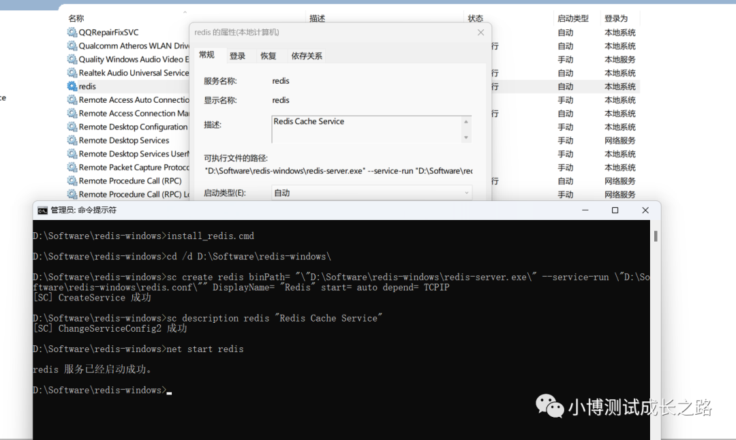Click the command prompt title bar icon

pyautogui.click(x=42, y=210)
